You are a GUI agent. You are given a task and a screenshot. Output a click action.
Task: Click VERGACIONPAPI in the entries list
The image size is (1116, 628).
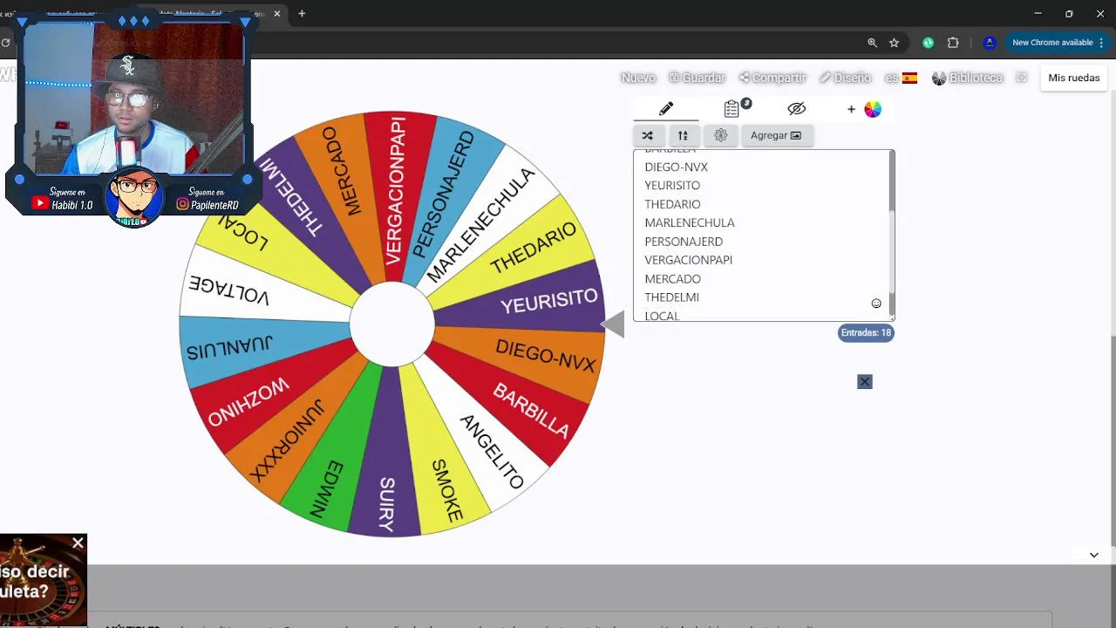point(688,260)
